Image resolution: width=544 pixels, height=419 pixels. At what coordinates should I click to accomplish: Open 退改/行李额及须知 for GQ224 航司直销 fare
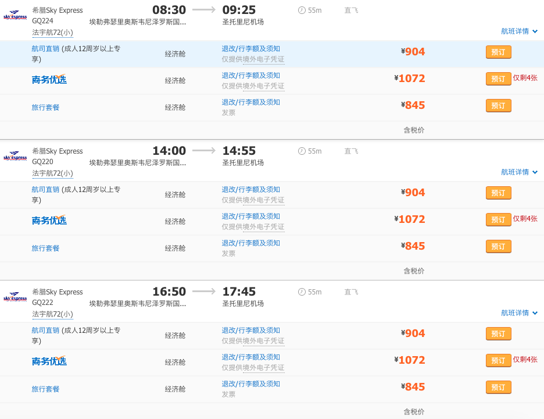[250, 49]
